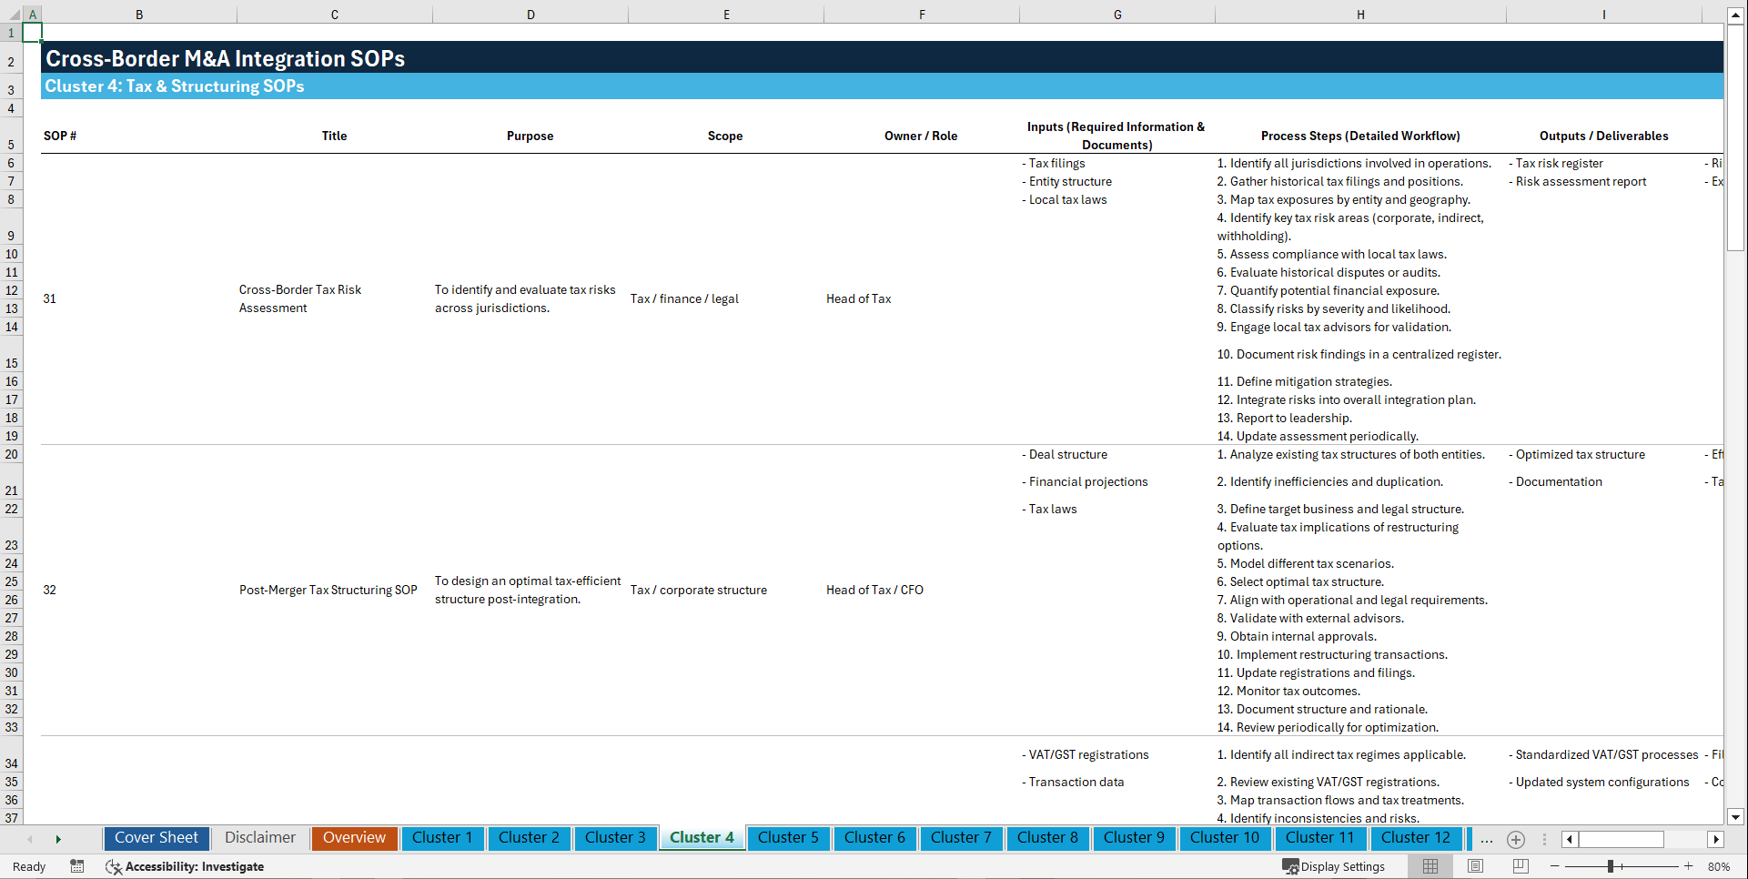Screen dimensions: 1748x879
Task: Open the Overview sheet tab
Action: (354, 838)
